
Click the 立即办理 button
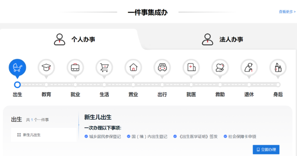coord(266,150)
